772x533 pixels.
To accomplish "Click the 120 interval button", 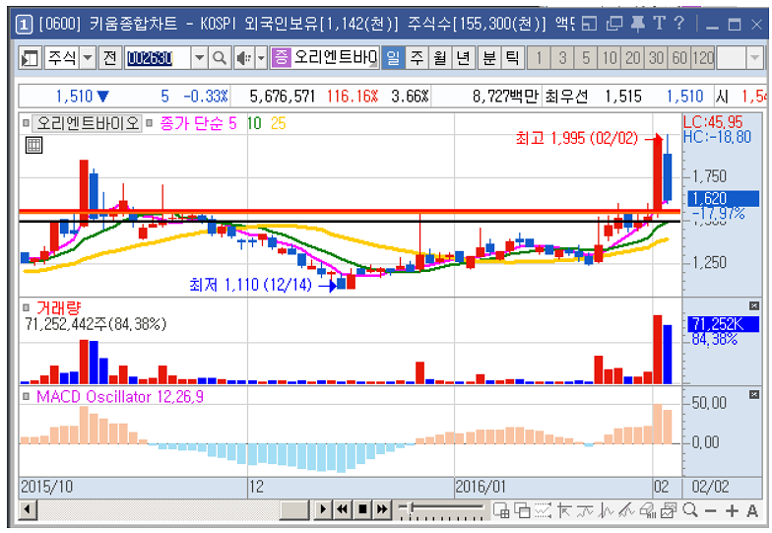I will click(703, 58).
